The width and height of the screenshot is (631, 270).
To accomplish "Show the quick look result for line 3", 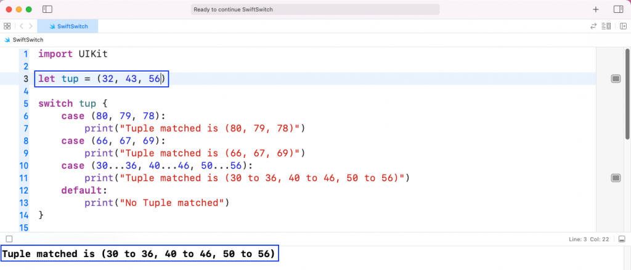I will point(616,79).
